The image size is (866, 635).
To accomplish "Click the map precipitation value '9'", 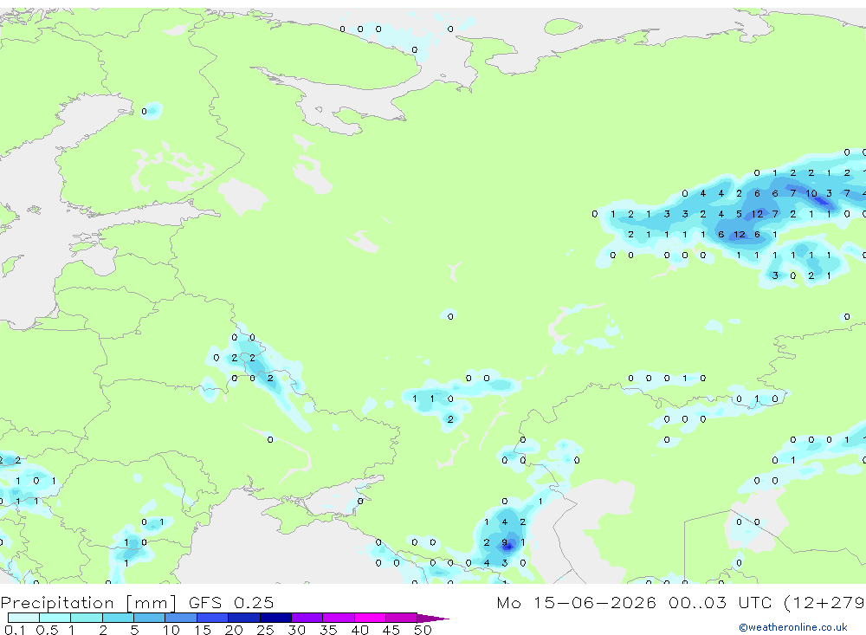I will point(504,542).
